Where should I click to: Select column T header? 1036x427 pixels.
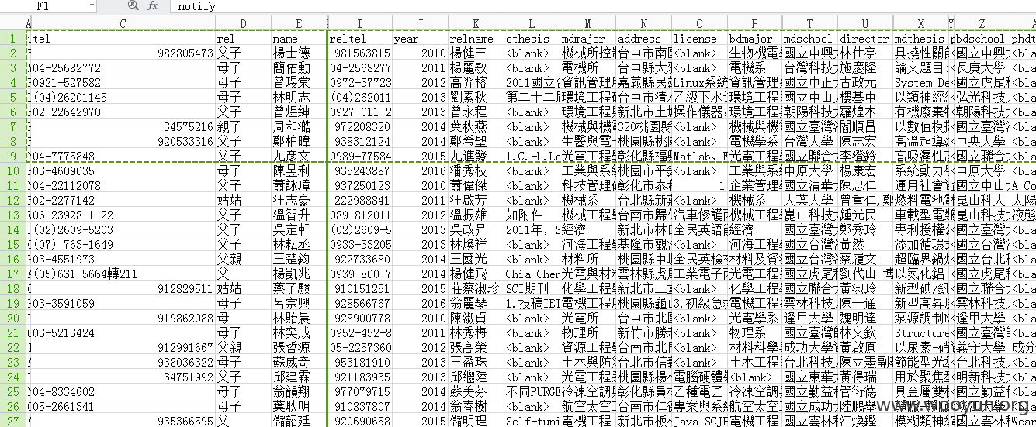click(810, 24)
